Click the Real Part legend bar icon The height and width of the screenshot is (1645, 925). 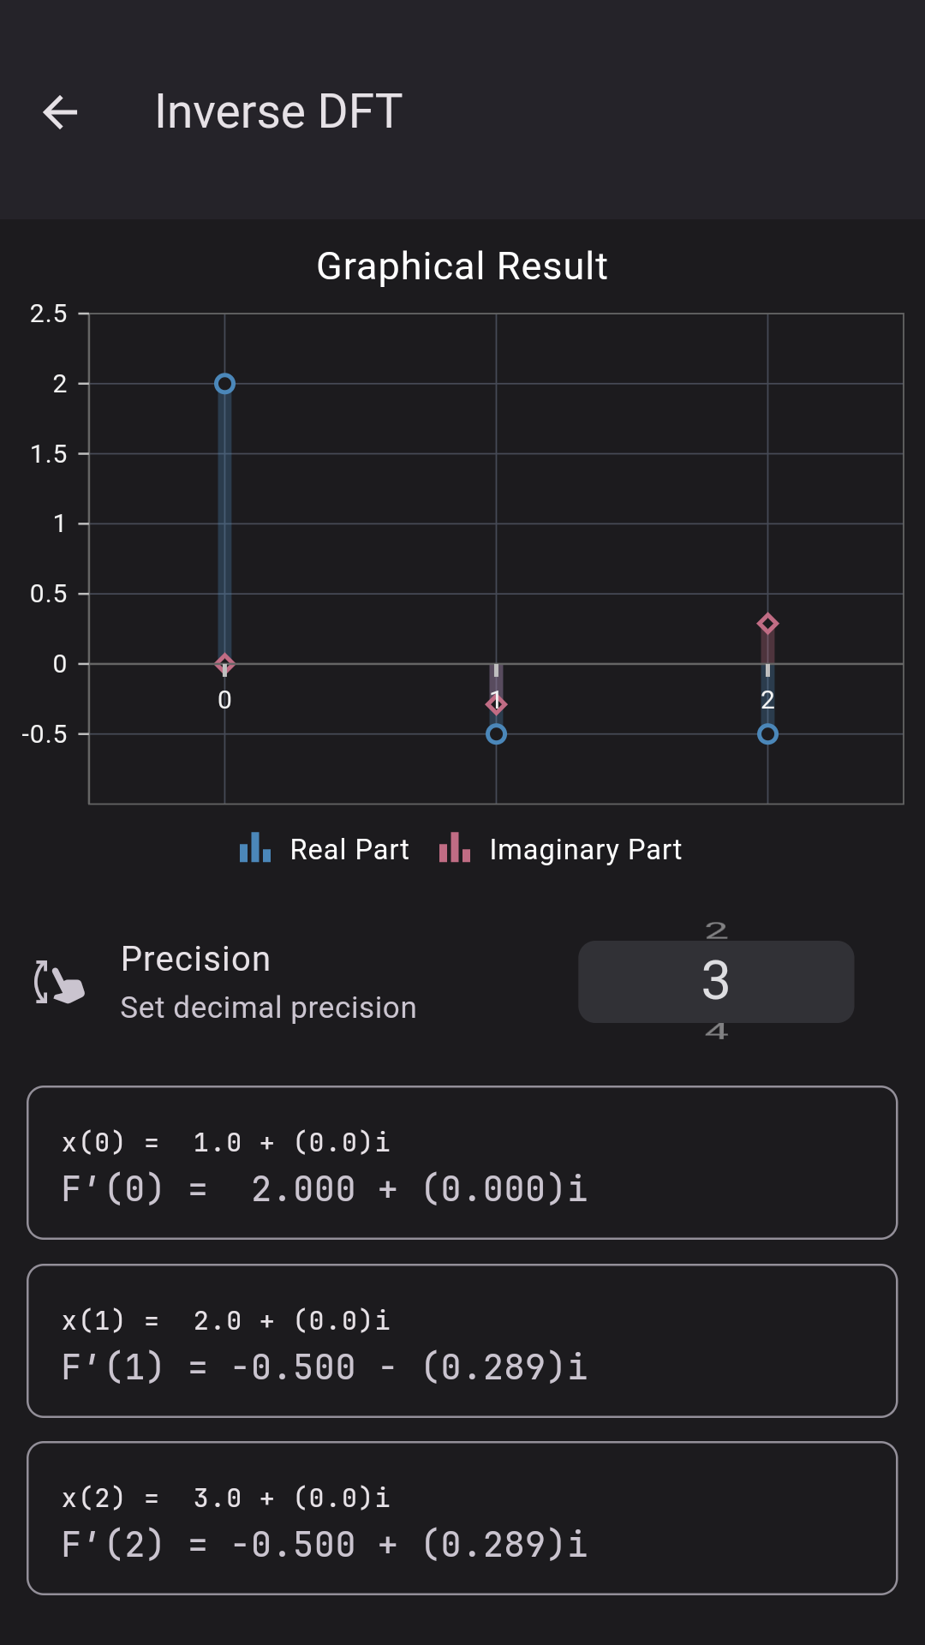coord(254,848)
